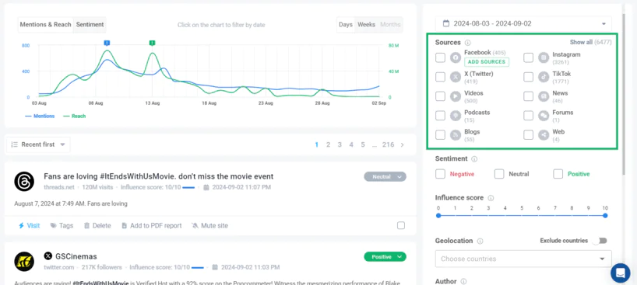Click the calendar icon in date range
This screenshot has height=285, width=637.
coord(446,23)
